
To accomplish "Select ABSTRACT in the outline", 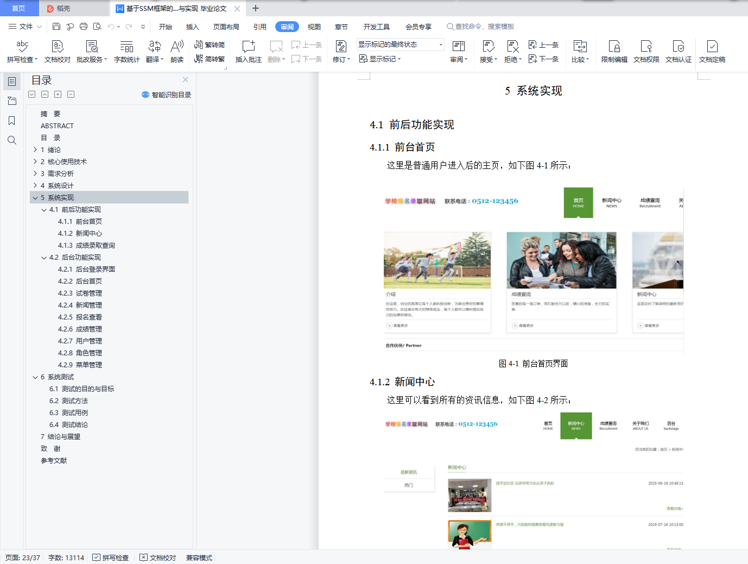I will tap(57, 126).
